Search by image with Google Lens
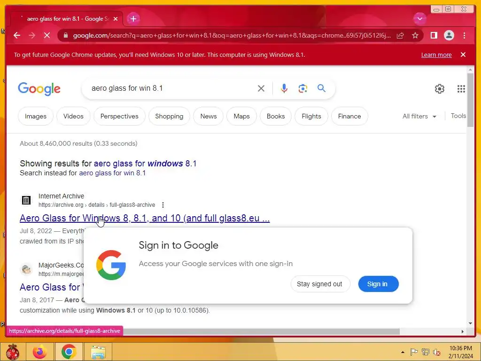The image size is (481, 361). (303, 88)
